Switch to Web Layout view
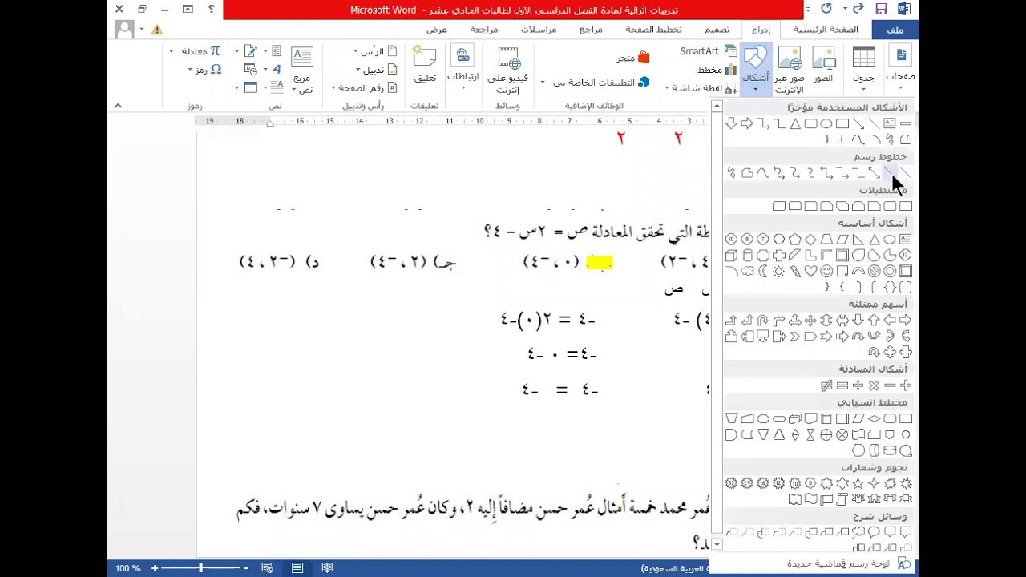1026x577 pixels. [x=268, y=568]
